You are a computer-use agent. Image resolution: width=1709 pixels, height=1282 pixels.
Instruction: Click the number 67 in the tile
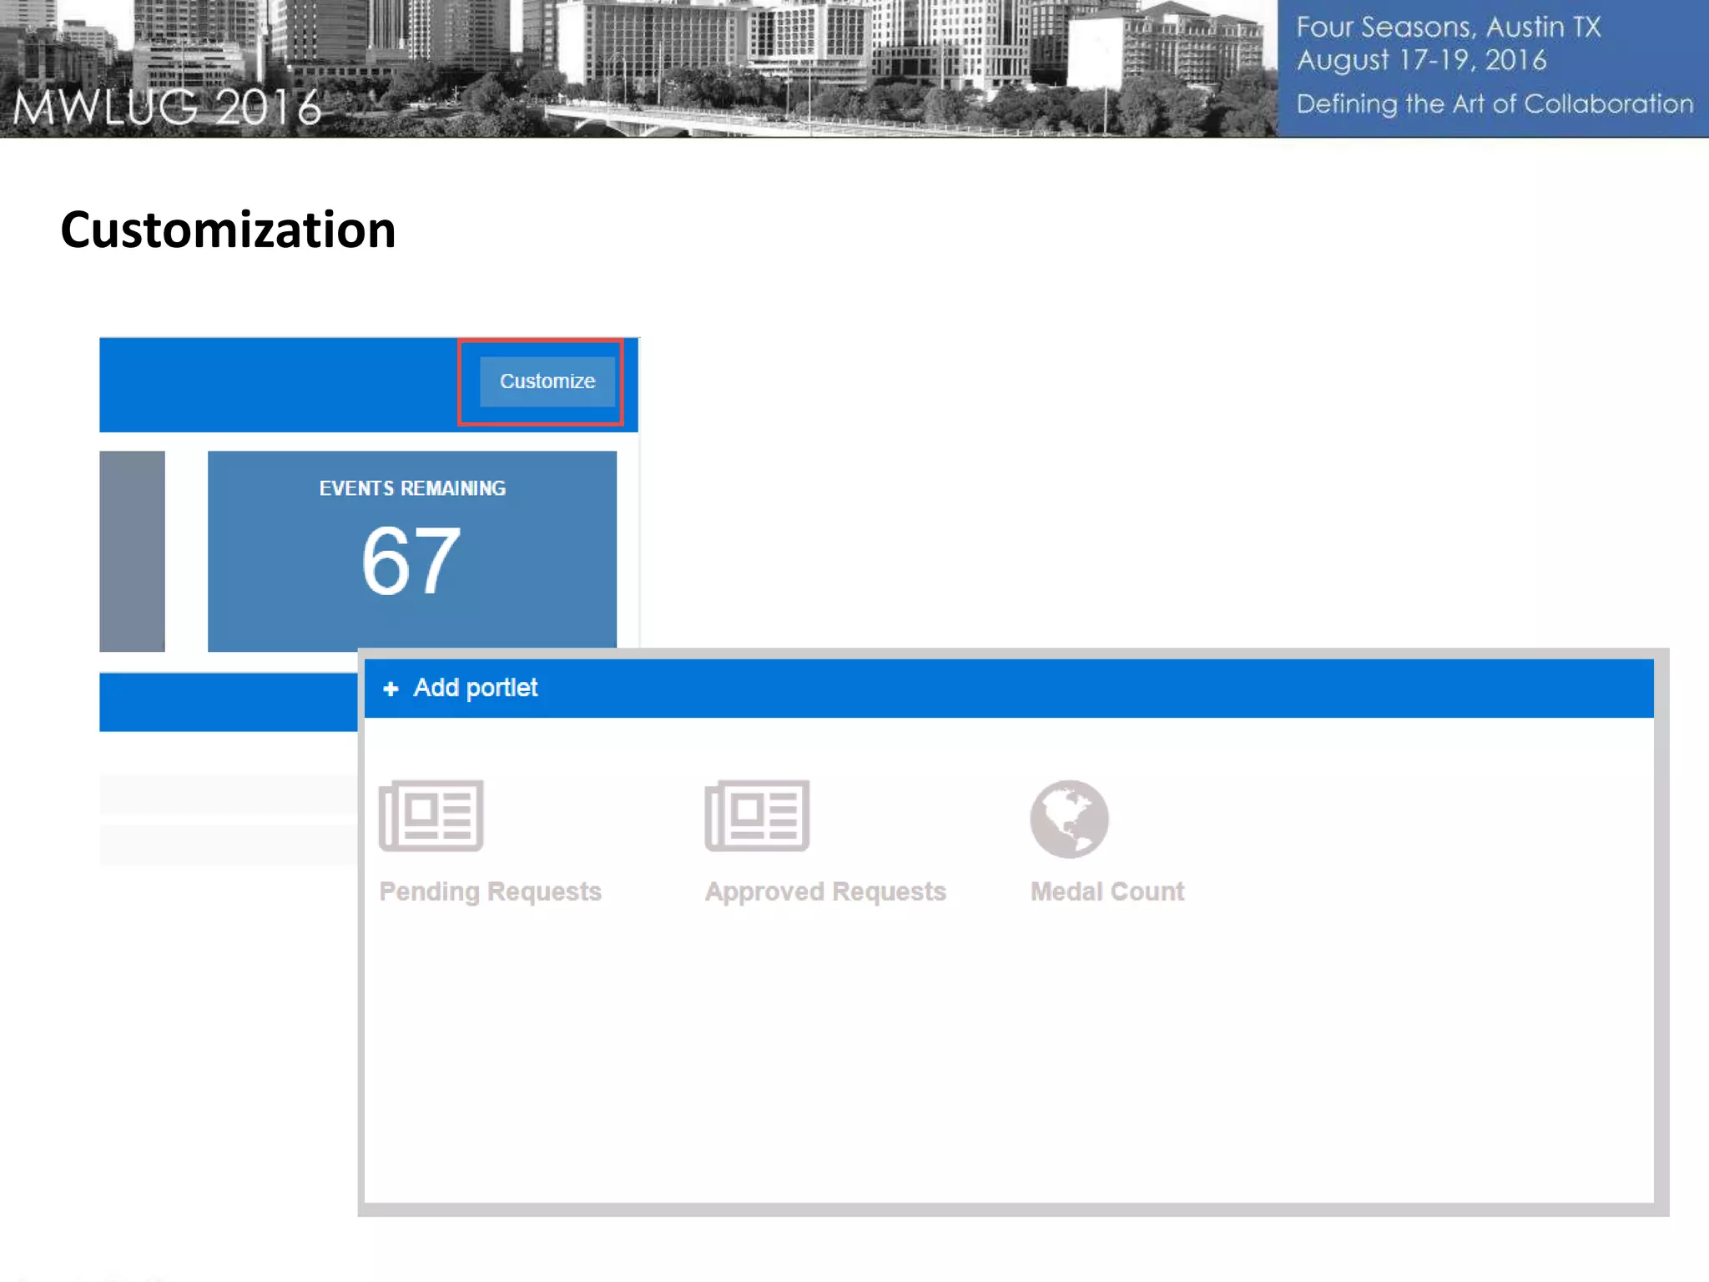tap(411, 561)
